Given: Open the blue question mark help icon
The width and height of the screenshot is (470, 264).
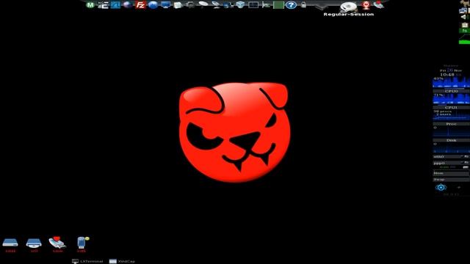Looking at the screenshot, I should coord(291,5).
